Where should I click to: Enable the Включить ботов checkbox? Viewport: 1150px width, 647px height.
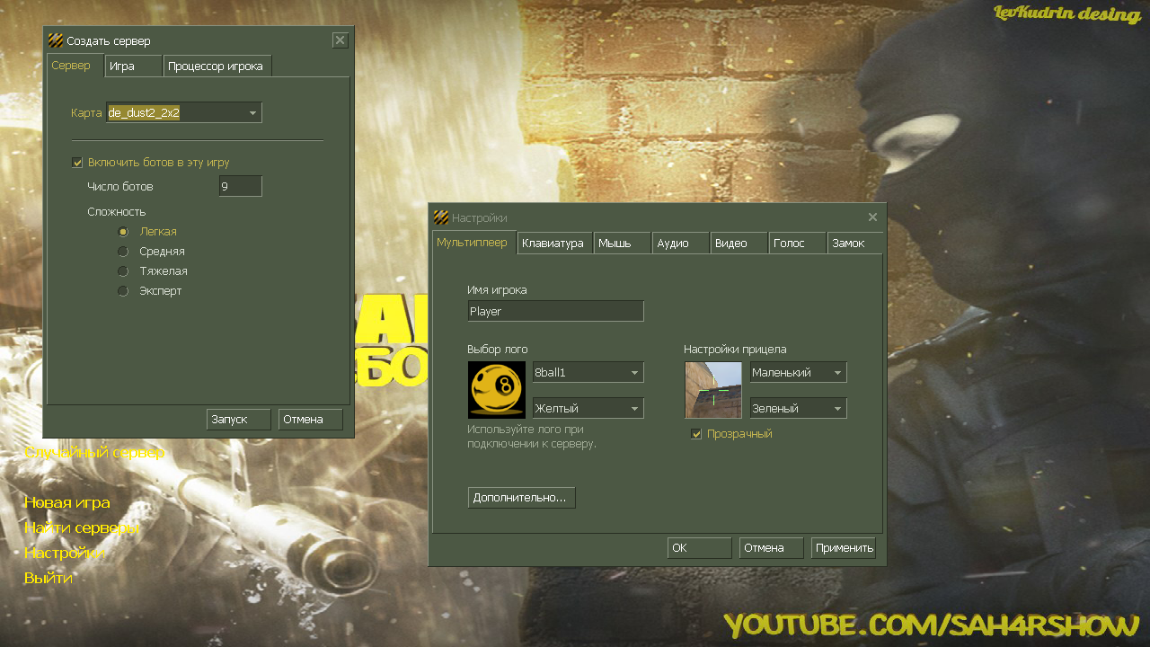(x=77, y=163)
